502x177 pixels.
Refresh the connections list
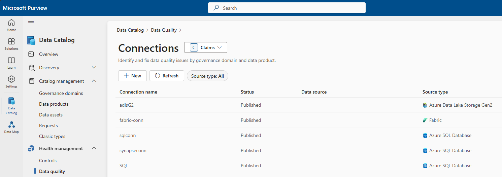click(167, 76)
